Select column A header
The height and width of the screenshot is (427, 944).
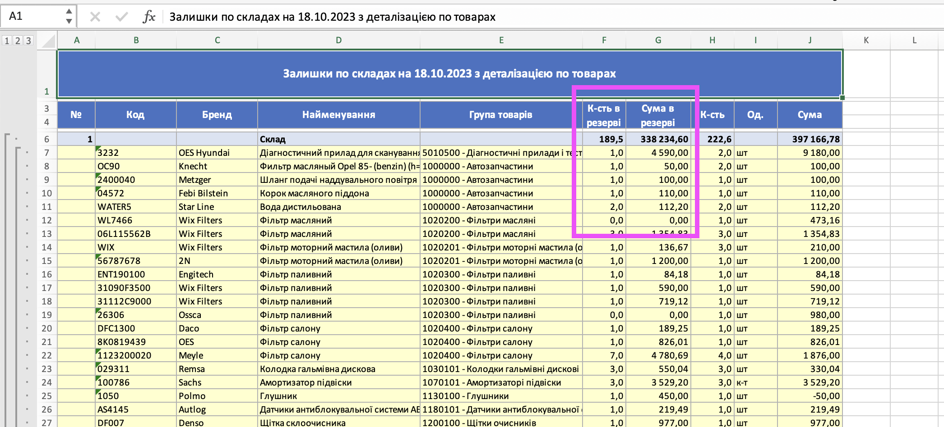(x=77, y=40)
